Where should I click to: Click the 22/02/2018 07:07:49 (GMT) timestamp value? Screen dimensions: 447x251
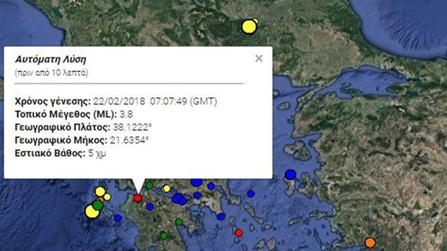[155, 101]
